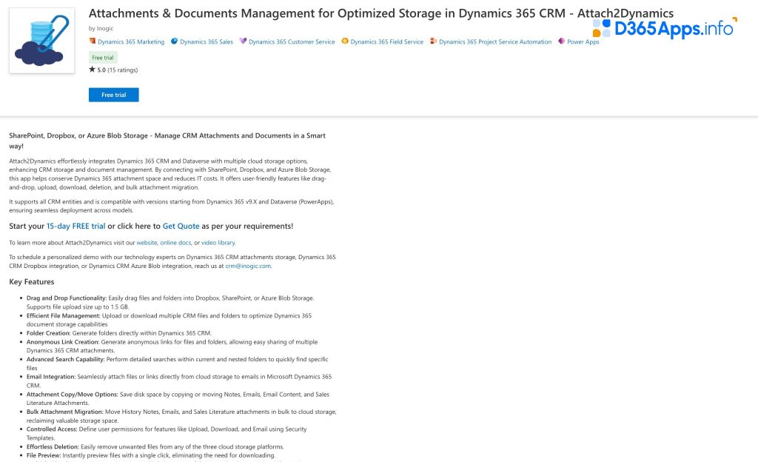This screenshot has width=758, height=462.
Task: Click 'Attachment Copy/Move Options:' feature text
Action: pos(73,395)
